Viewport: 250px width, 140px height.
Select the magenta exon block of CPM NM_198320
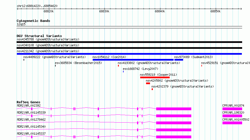232,116
